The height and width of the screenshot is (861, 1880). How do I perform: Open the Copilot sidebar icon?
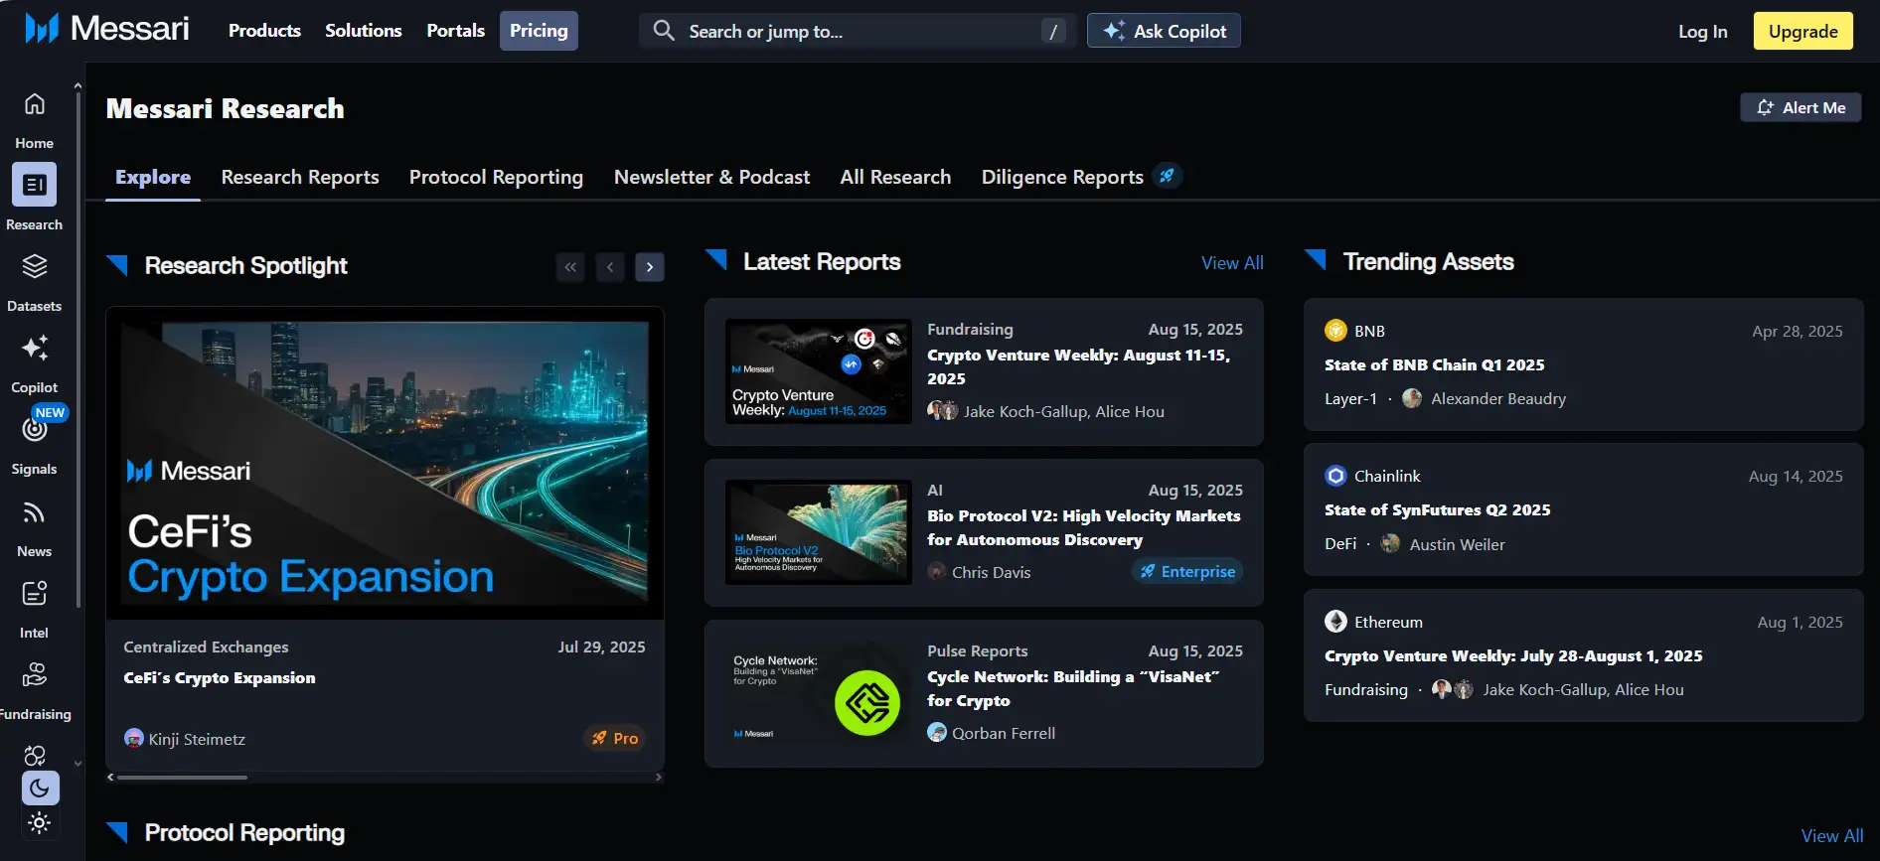point(35,349)
